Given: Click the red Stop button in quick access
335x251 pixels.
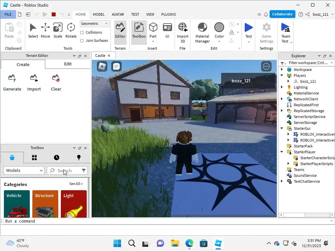Looking at the screenshot, I should (x=54, y=14).
